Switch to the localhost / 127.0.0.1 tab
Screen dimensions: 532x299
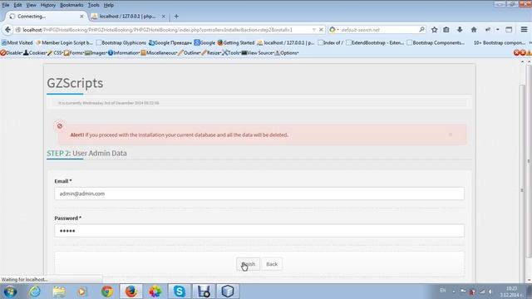click(x=127, y=17)
